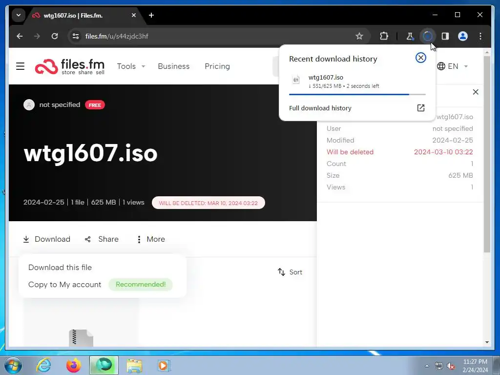This screenshot has height=375, width=500.
Task: Choose Download this file
Action: tap(60, 267)
